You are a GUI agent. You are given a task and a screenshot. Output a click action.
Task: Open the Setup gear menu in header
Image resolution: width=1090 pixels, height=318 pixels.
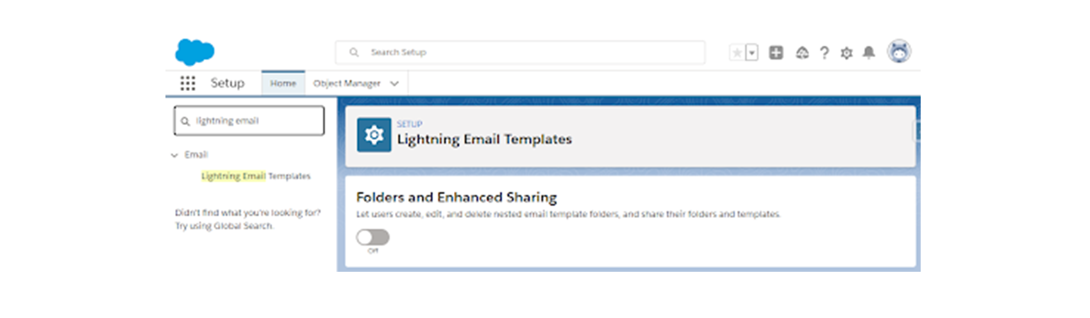point(846,53)
